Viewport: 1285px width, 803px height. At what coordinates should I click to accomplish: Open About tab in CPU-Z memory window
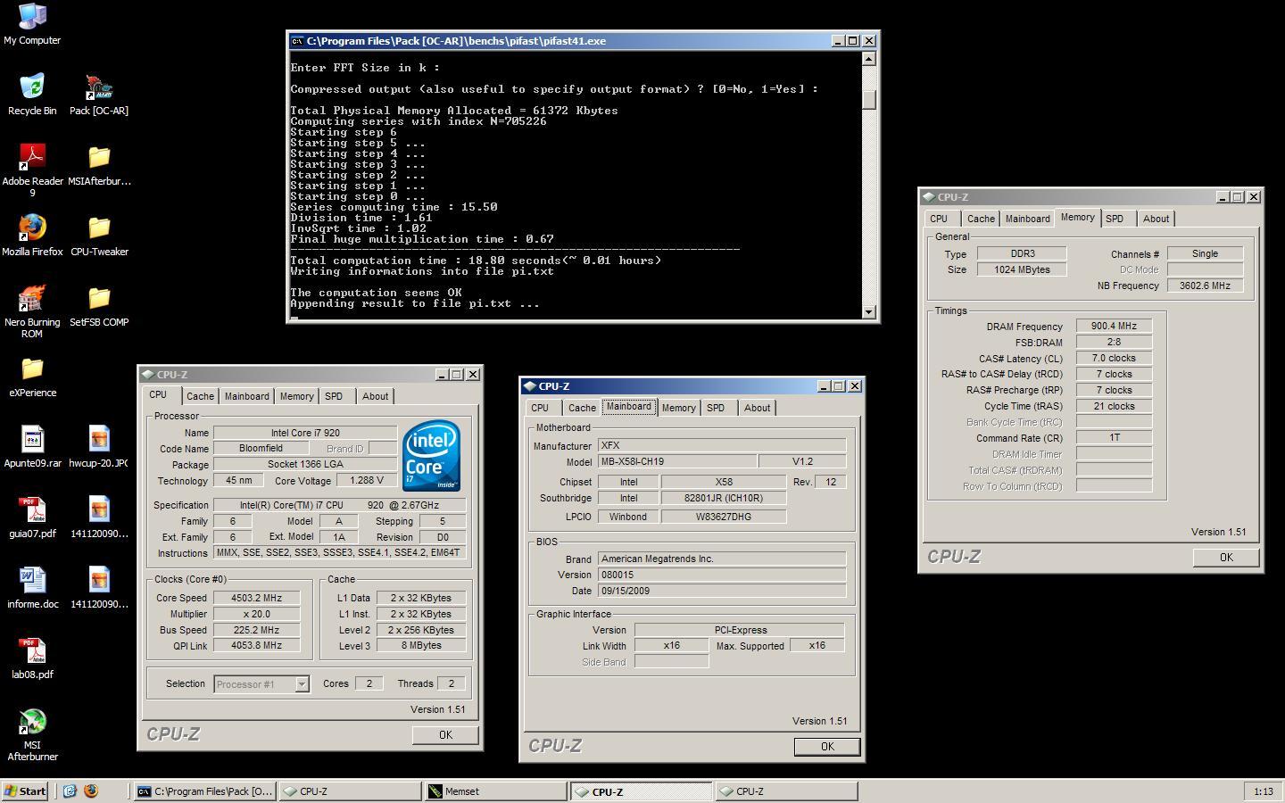1156,219
